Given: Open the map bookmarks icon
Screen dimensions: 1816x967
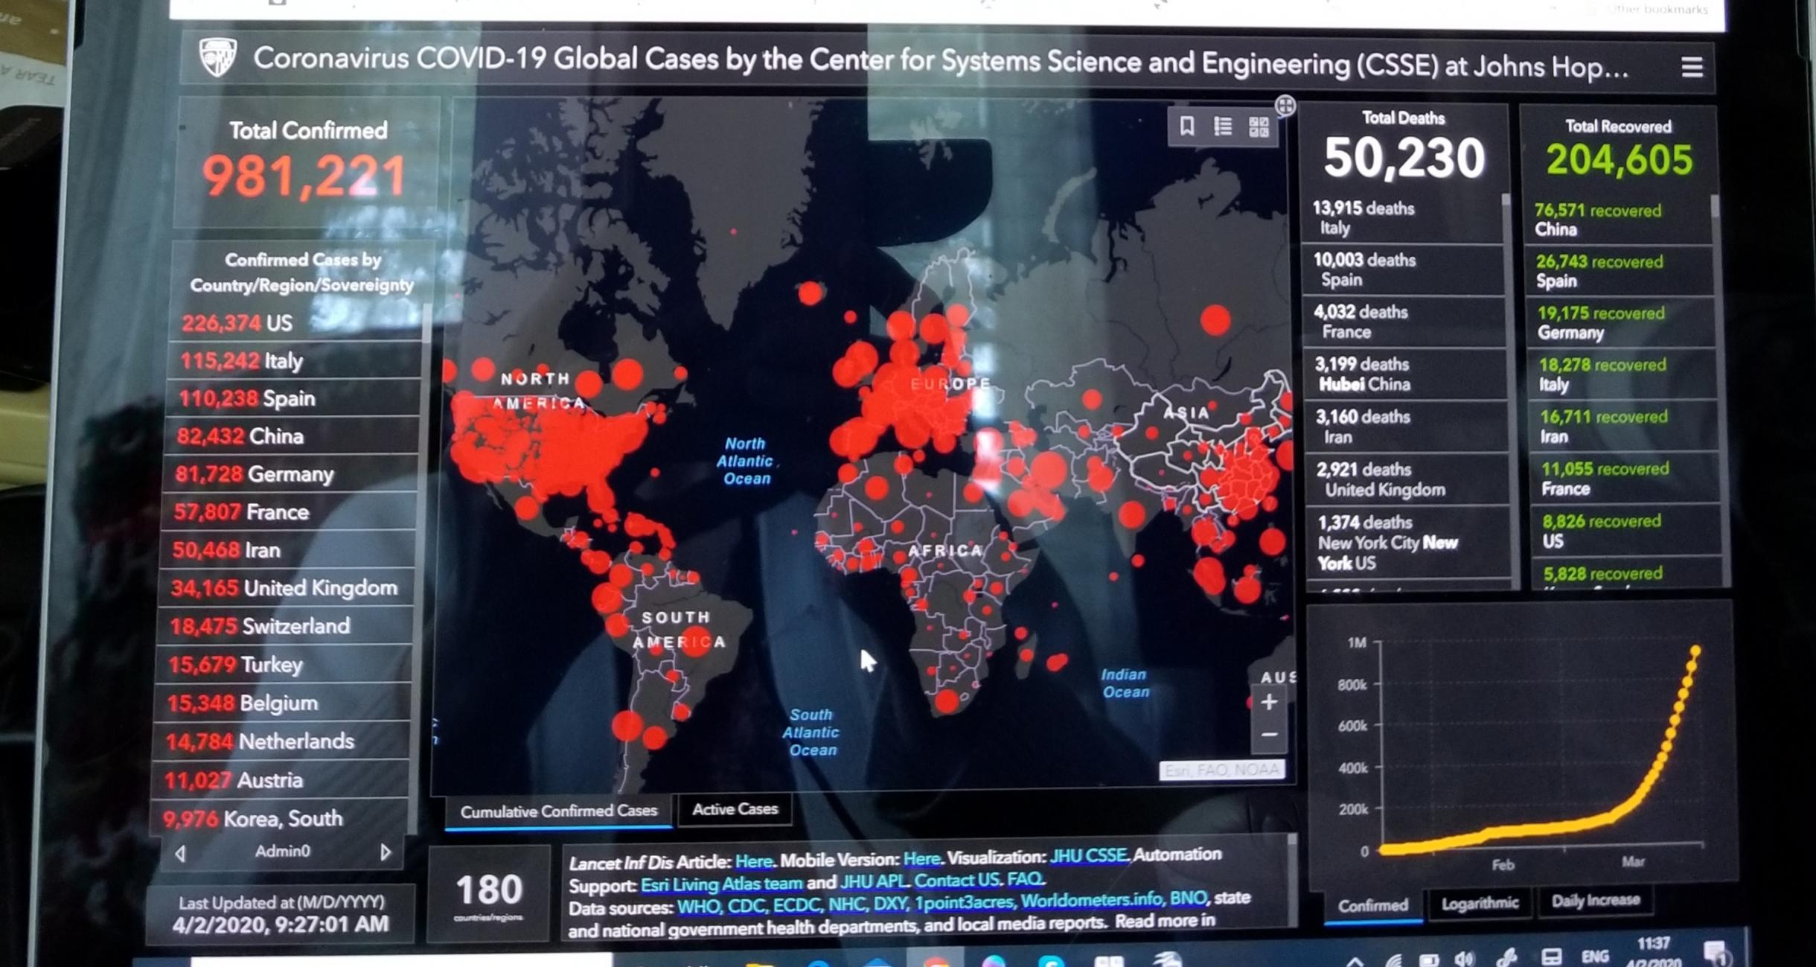Looking at the screenshot, I should tap(1187, 126).
